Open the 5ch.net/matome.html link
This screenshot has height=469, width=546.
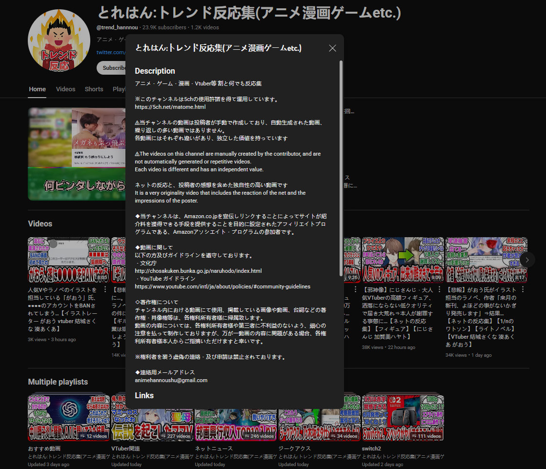click(x=170, y=107)
